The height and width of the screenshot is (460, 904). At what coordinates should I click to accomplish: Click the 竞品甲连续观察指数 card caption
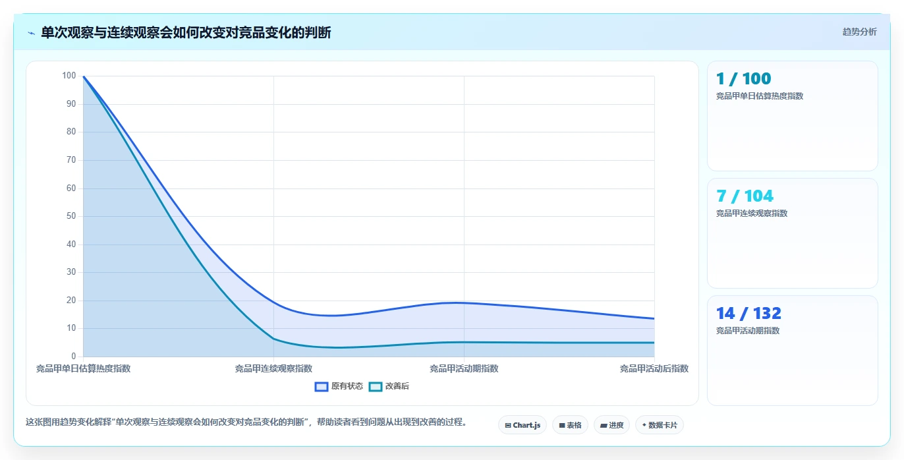pos(752,214)
